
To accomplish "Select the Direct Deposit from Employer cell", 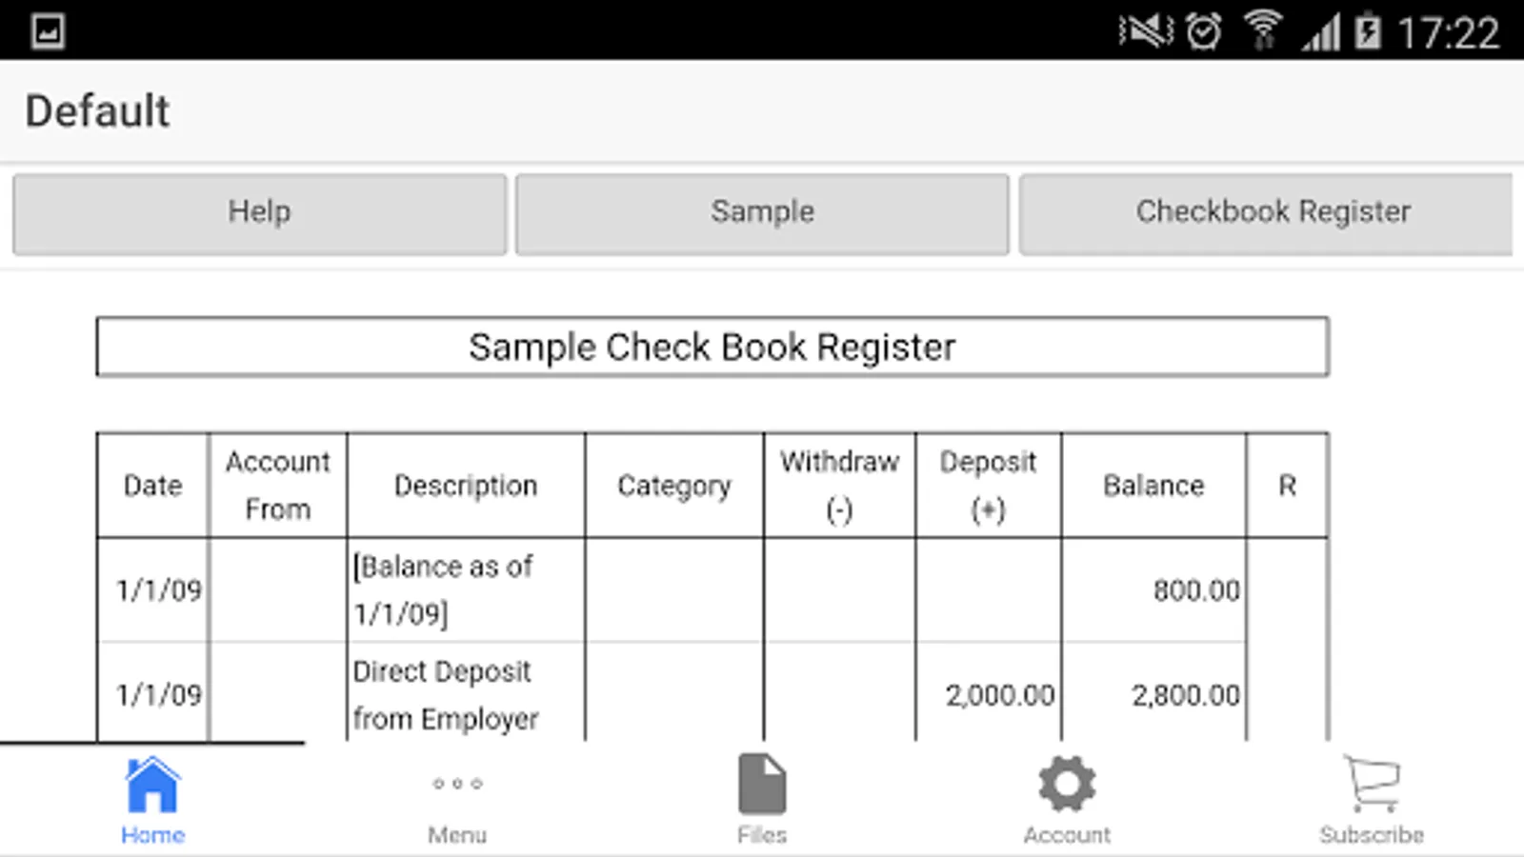I will pos(466,694).
